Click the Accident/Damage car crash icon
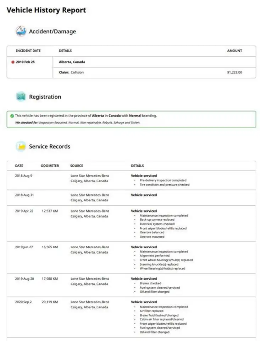 (21, 31)
